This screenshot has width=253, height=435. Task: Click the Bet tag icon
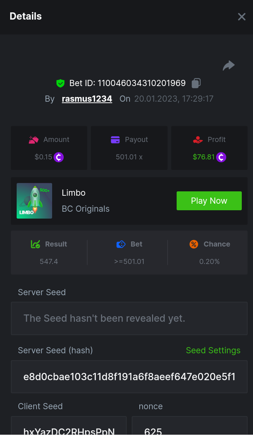[121, 244]
